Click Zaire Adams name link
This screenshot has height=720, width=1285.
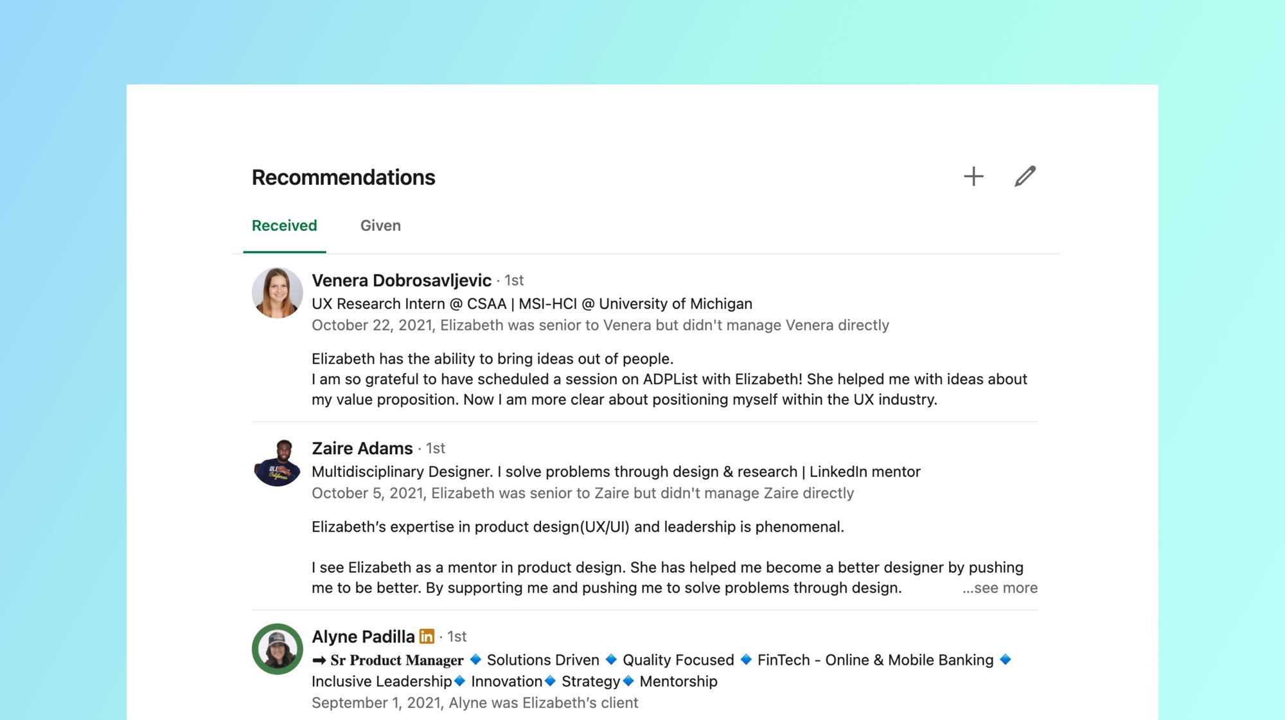(362, 448)
